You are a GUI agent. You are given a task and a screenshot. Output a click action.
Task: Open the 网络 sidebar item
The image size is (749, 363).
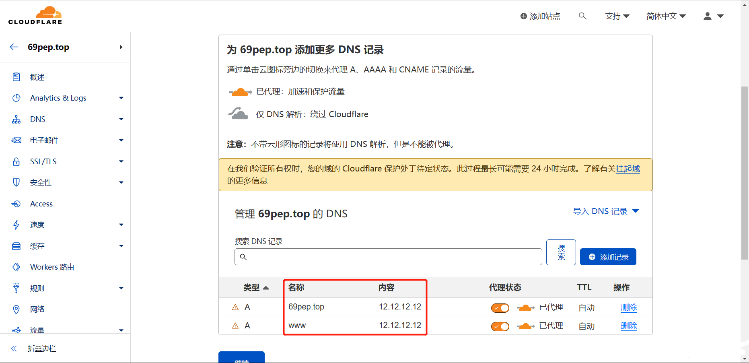[x=37, y=309]
